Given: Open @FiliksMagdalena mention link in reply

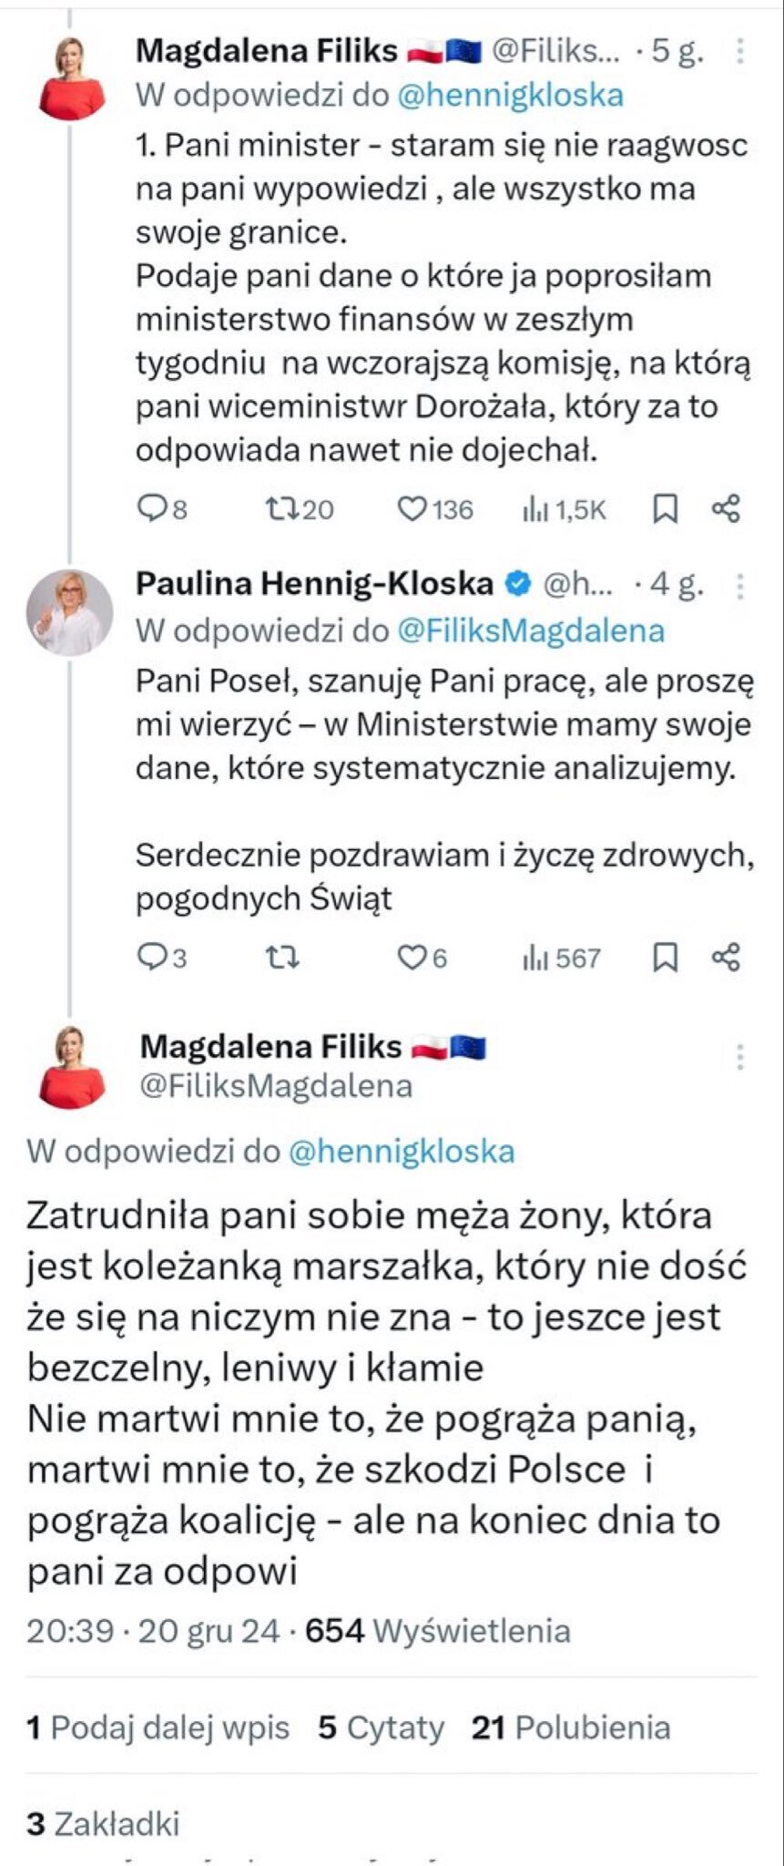Looking at the screenshot, I should click(531, 631).
